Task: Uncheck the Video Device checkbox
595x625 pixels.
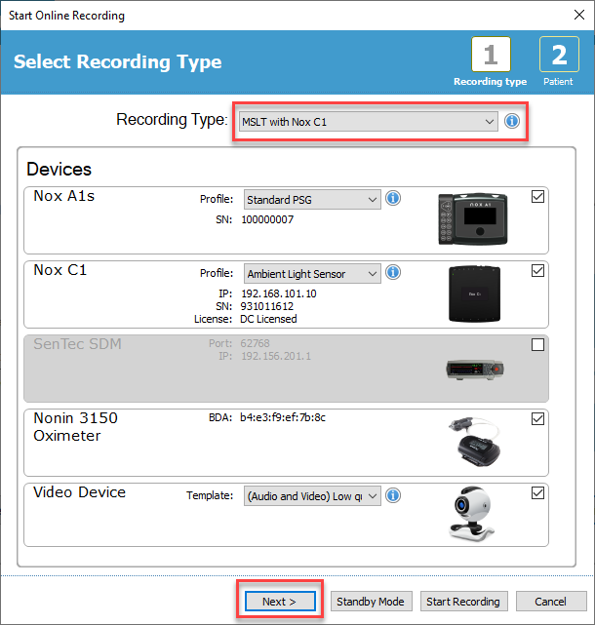Action: pos(537,493)
